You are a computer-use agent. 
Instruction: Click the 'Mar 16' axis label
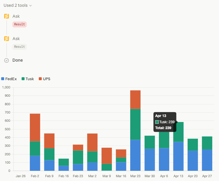121,176
